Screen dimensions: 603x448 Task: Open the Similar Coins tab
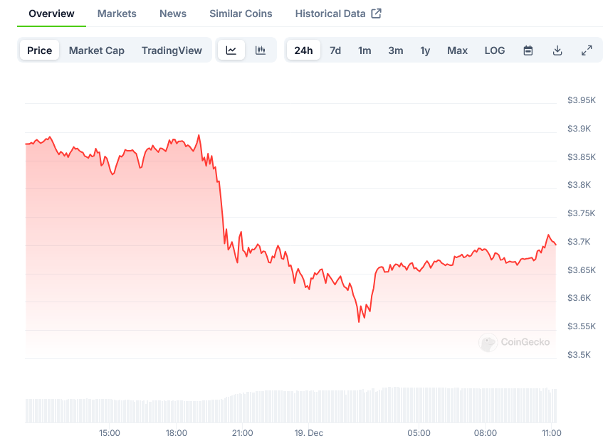coord(241,14)
